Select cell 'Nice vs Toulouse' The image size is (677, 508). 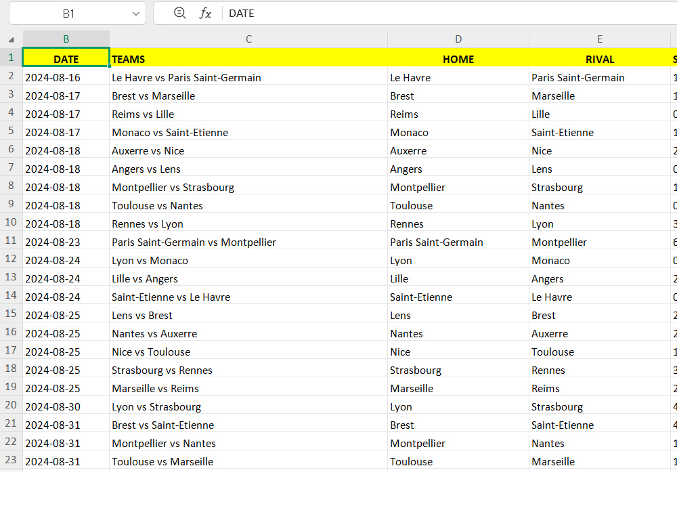click(248, 352)
